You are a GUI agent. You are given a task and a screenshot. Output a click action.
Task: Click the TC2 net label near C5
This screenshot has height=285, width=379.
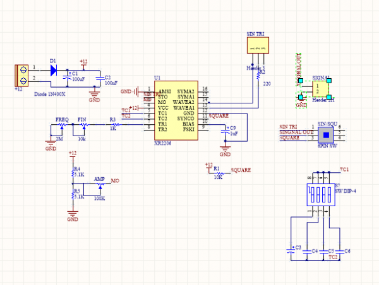tap(333, 257)
